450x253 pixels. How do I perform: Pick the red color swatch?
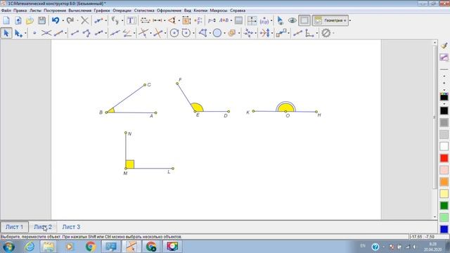point(444,158)
